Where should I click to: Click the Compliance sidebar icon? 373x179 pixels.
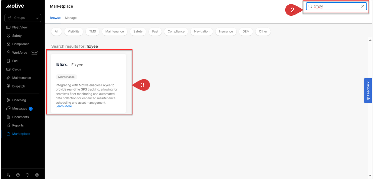[x=8, y=44]
